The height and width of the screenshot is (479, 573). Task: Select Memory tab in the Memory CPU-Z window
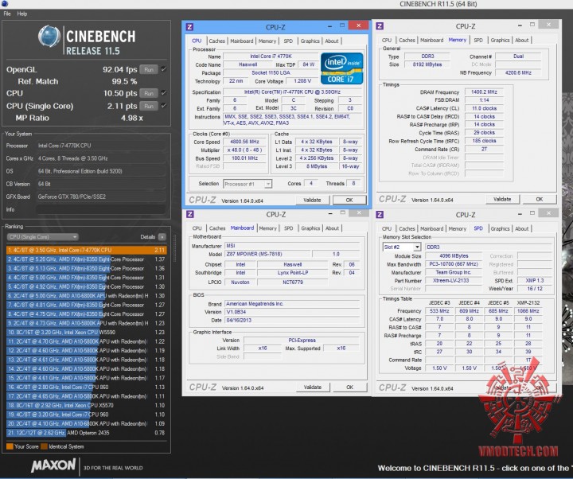tap(457, 40)
